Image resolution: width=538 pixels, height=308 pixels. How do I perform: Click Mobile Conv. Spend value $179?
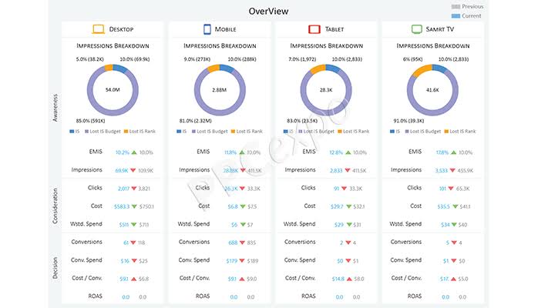coord(231,261)
